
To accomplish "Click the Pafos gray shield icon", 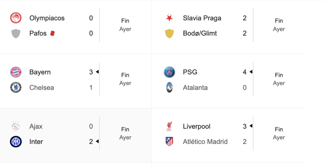I will pyautogui.click(x=16, y=33).
